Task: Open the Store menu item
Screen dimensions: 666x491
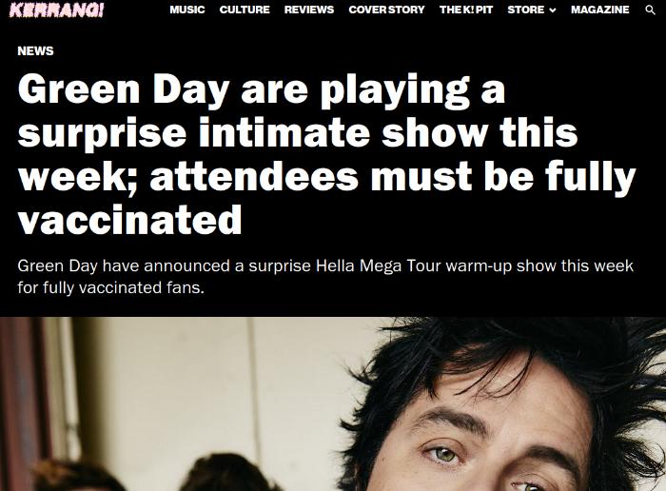Action: click(x=526, y=10)
